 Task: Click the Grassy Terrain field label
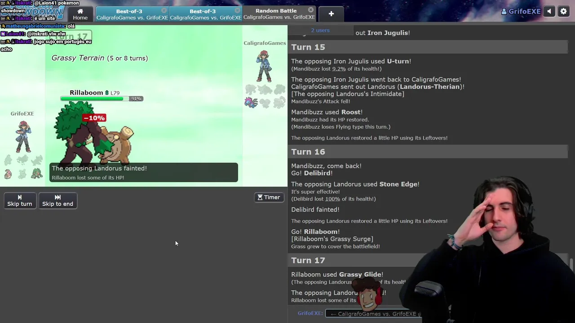click(x=100, y=58)
